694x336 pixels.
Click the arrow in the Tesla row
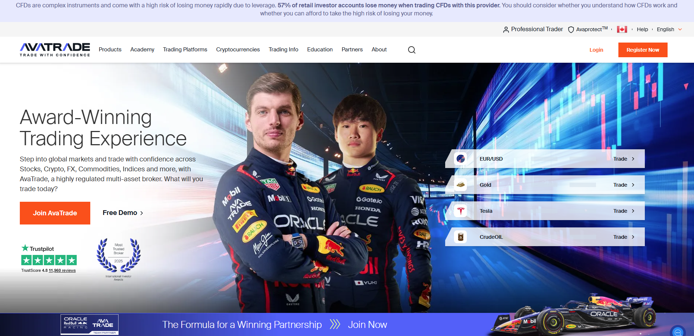click(633, 211)
